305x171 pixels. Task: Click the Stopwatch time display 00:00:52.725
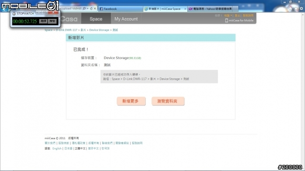coord(25,21)
